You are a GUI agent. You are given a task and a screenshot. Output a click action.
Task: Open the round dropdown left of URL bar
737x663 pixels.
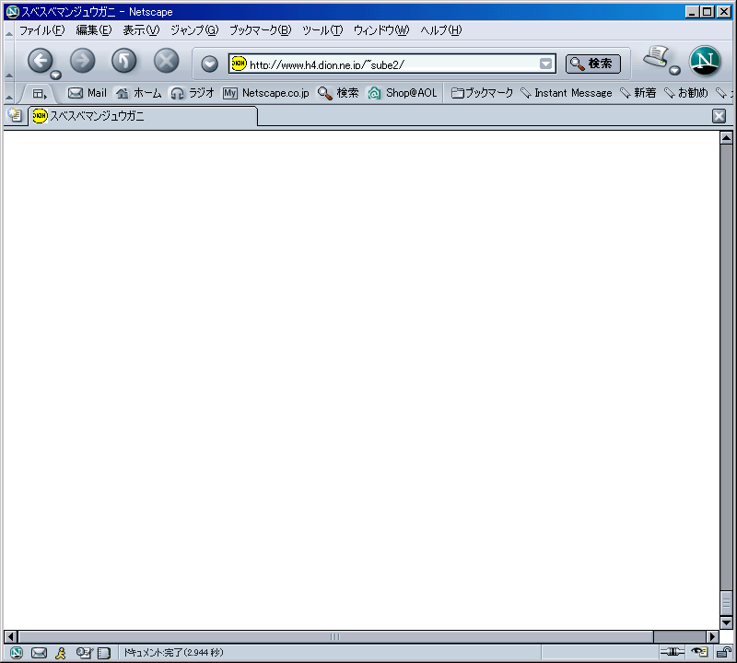tap(210, 64)
